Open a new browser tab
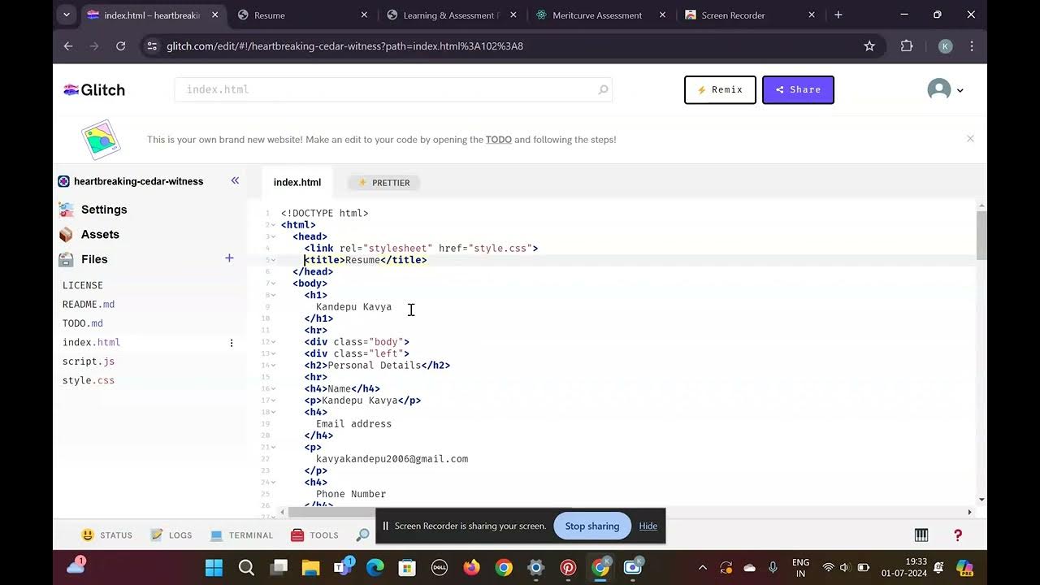Screen dimensions: 1040x585 [838, 15]
